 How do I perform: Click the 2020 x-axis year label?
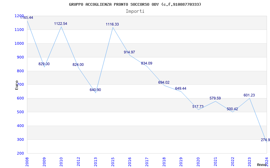coord(198,162)
